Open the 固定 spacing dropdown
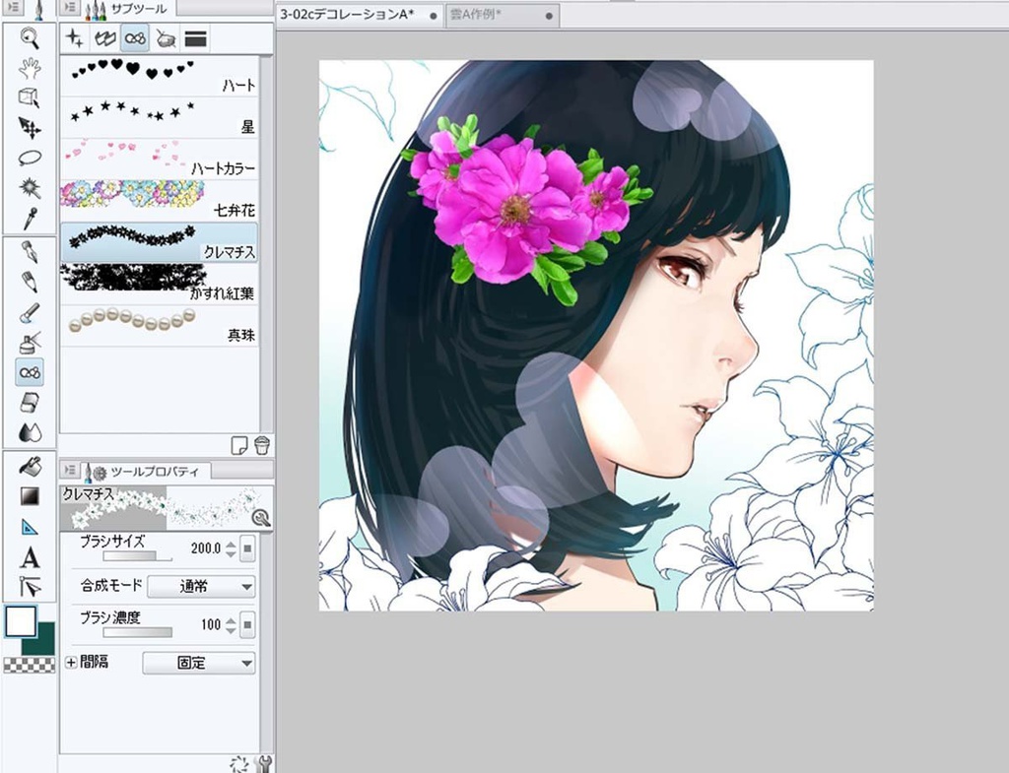This screenshot has width=1009, height=773. 197,664
